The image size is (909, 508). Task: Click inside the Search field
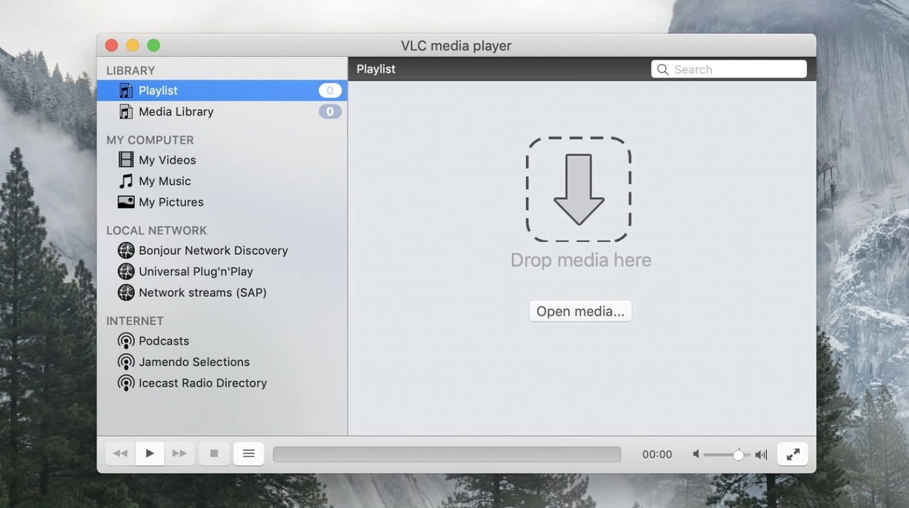click(728, 69)
